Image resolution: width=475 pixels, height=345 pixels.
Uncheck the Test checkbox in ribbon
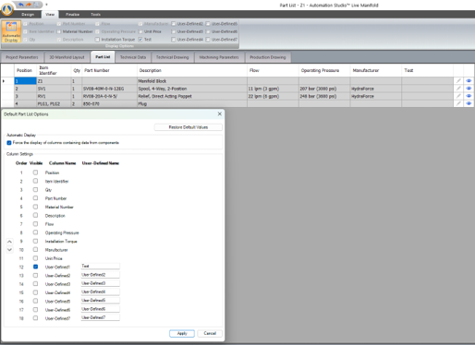140,40
